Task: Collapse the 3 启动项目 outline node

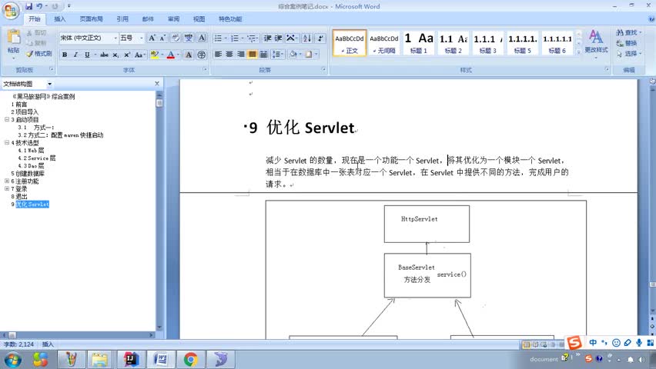Action: (x=7, y=119)
